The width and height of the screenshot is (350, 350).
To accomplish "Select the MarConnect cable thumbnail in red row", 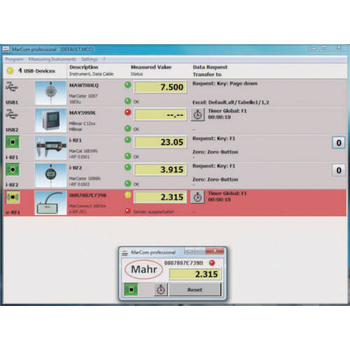I will pos(50,203).
